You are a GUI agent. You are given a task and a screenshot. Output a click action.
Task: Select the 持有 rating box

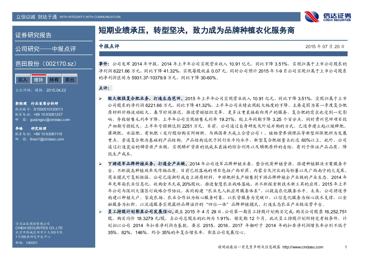coord(54,80)
